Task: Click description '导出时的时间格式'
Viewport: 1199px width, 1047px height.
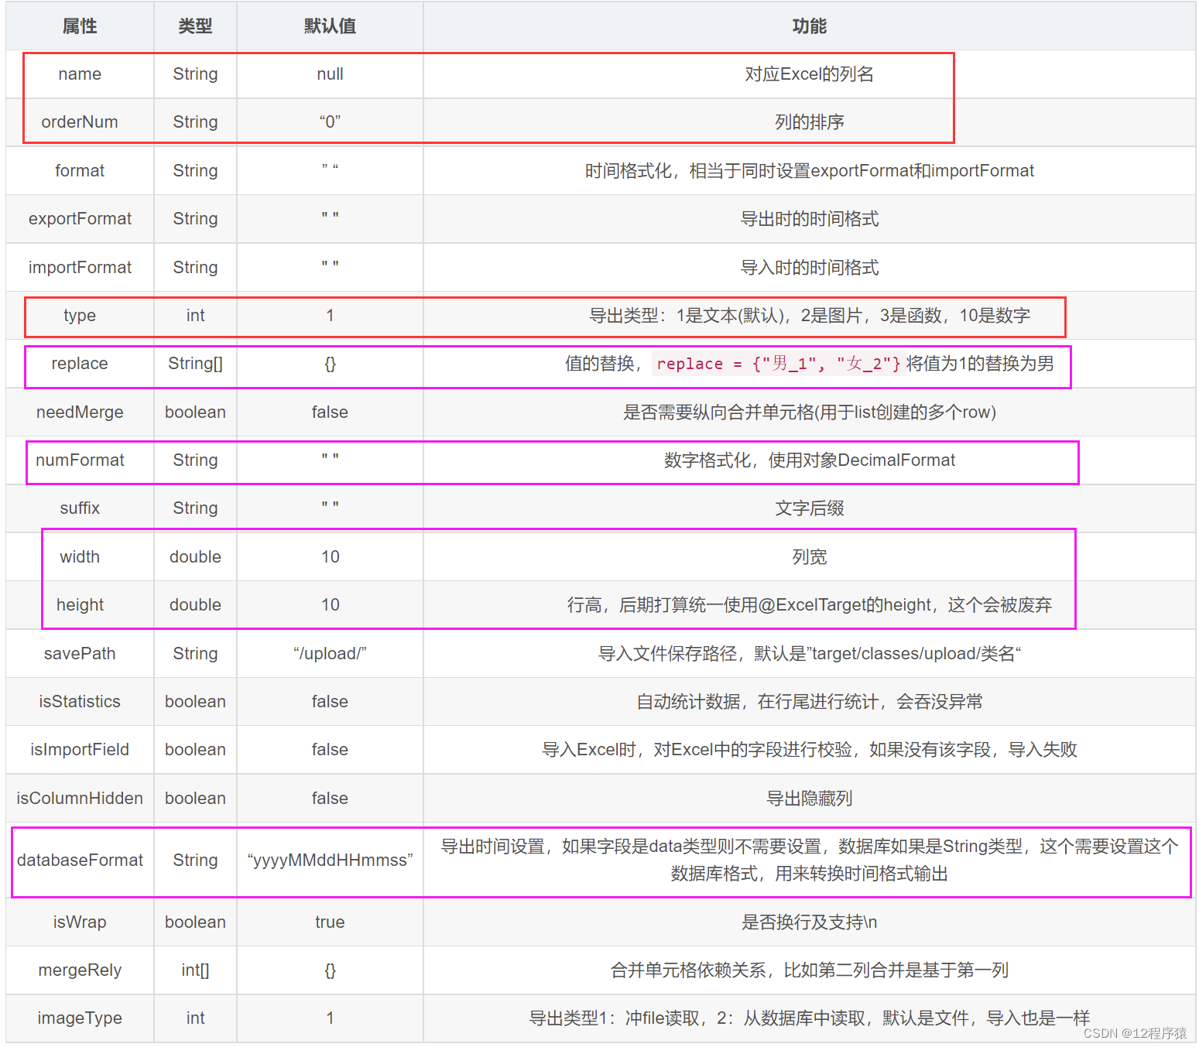Action: pos(809,219)
